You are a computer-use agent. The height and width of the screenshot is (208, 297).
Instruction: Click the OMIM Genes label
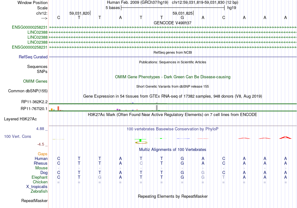(x=35, y=81)
